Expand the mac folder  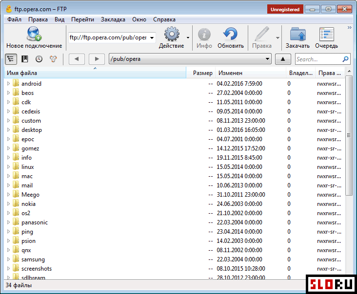point(8,176)
